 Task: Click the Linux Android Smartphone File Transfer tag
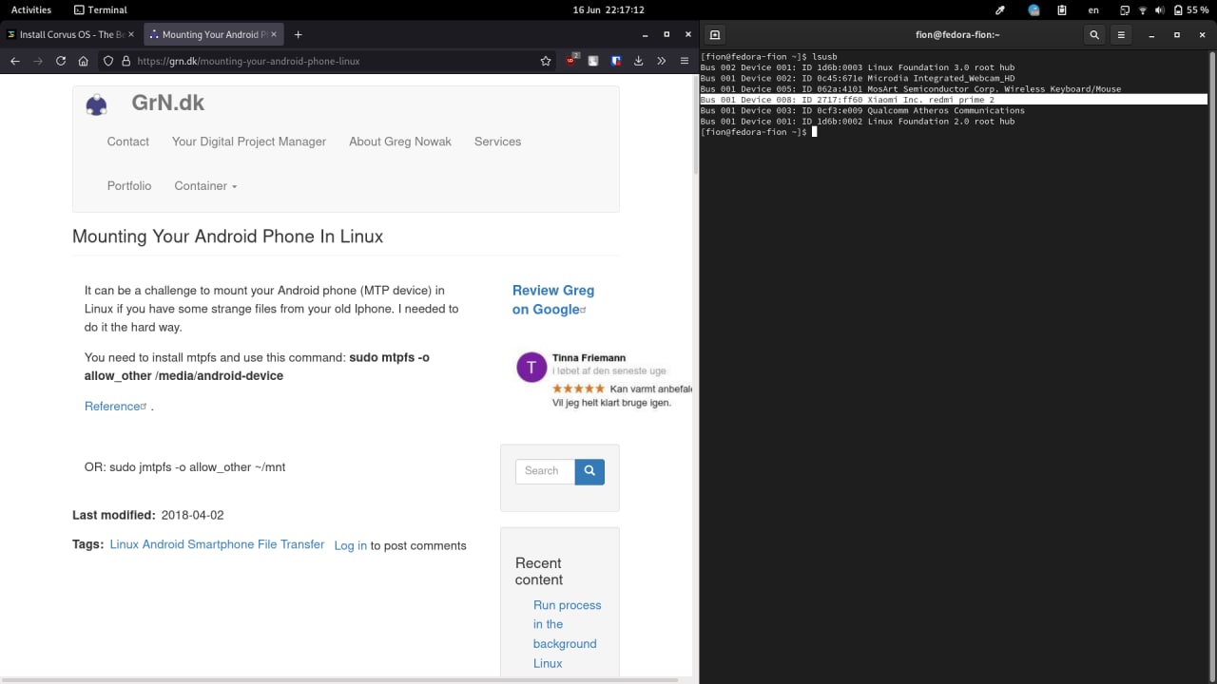217,544
